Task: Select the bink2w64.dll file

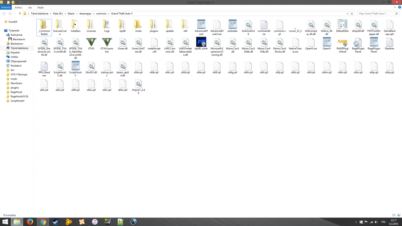Action: [248, 24]
